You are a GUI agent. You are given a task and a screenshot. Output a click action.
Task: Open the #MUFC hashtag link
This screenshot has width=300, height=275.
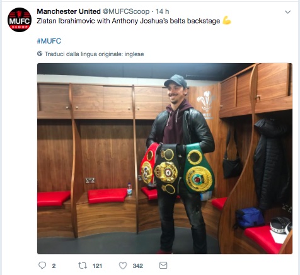point(49,41)
